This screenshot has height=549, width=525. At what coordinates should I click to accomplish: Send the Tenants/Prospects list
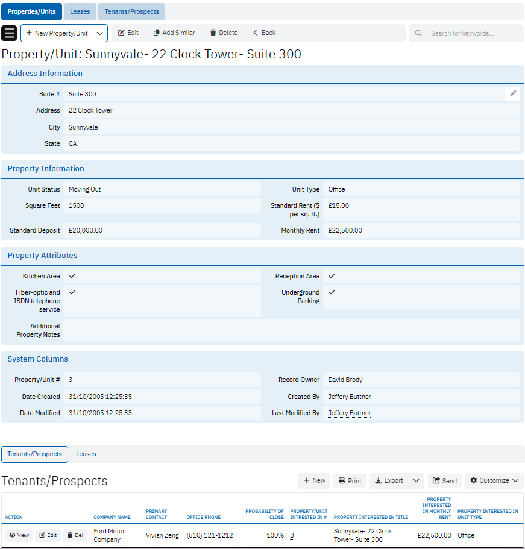pyautogui.click(x=444, y=481)
